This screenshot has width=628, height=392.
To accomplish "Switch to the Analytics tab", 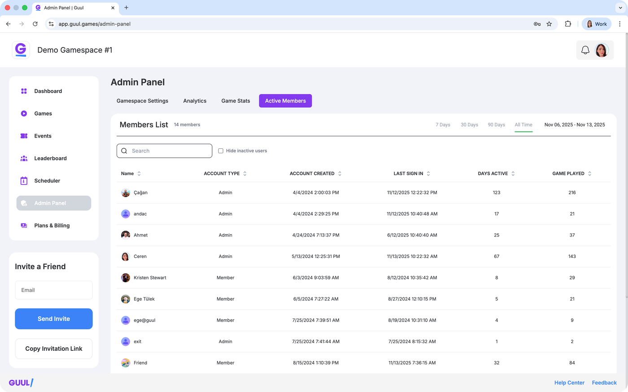I will click(195, 101).
